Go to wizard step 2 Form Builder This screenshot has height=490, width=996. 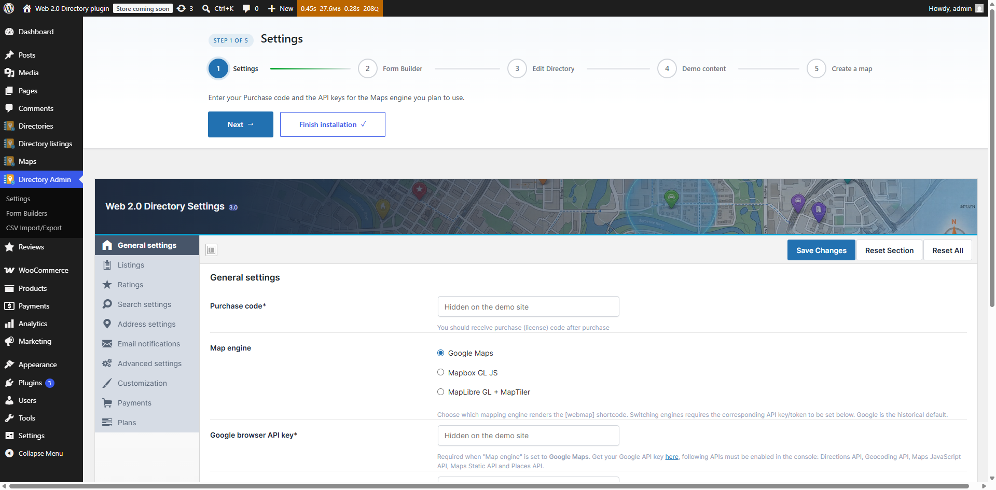(x=391, y=68)
